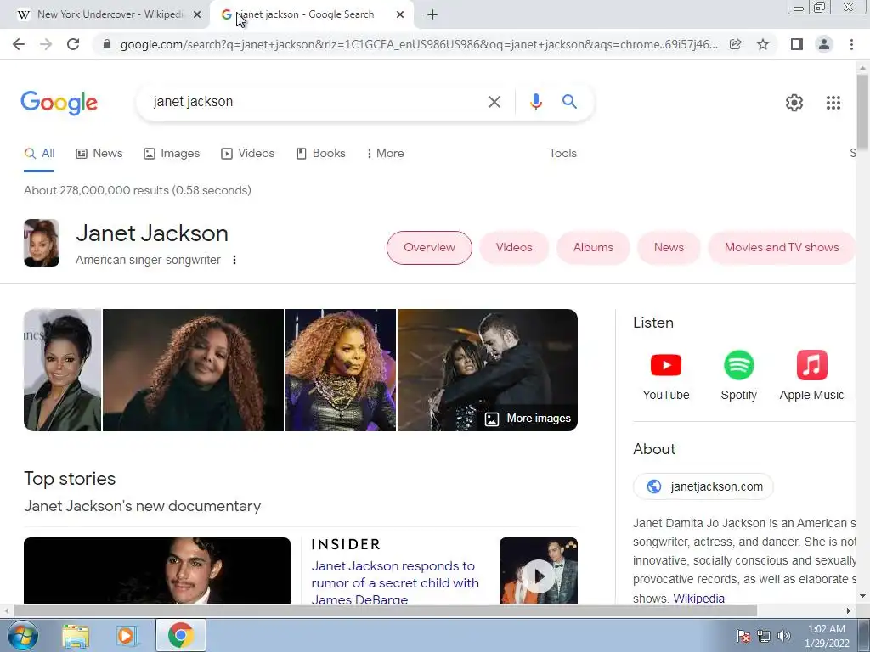This screenshot has height=652, width=870.
Task: Select the Overview chip
Action: [429, 248]
